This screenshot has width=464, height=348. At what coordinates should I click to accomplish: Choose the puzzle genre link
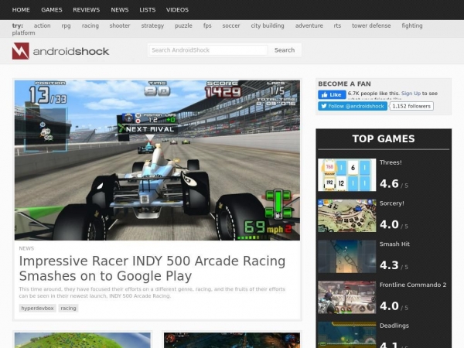tap(183, 26)
